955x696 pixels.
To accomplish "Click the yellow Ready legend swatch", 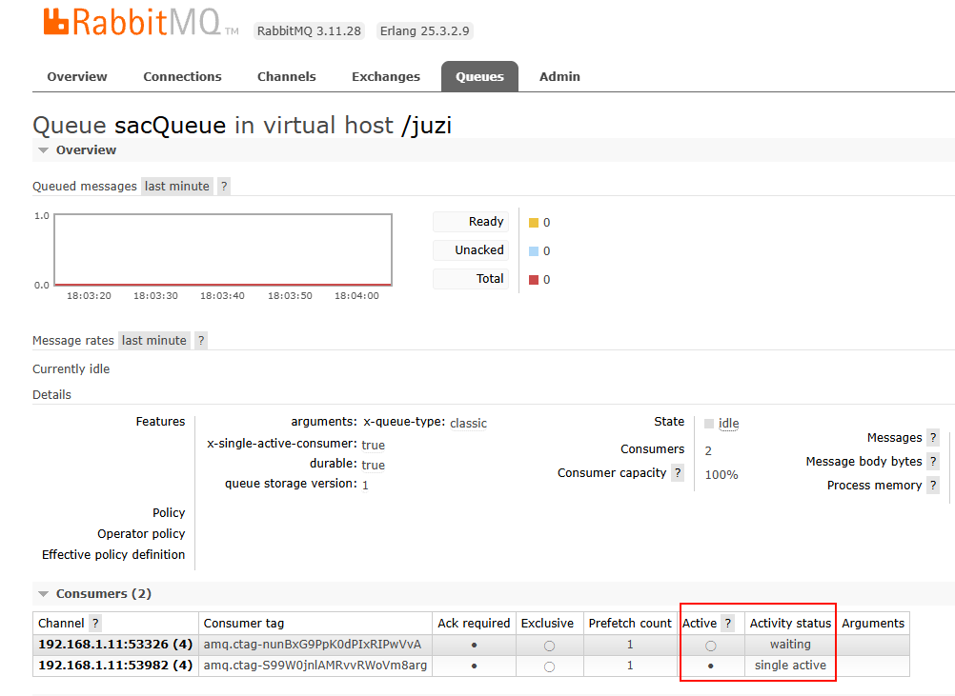I will tap(534, 223).
